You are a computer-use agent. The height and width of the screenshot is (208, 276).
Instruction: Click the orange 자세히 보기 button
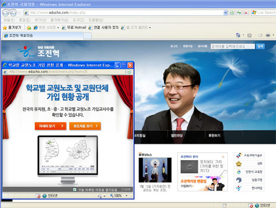50,126
